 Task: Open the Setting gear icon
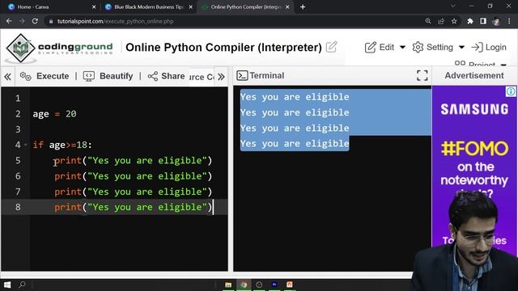pyautogui.click(x=418, y=47)
